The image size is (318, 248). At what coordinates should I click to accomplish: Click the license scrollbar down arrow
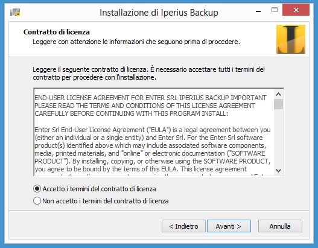click(x=278, y=171)
